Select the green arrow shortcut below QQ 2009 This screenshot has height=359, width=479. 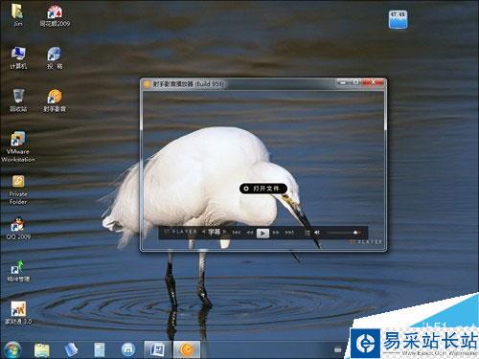coord(18,271)
